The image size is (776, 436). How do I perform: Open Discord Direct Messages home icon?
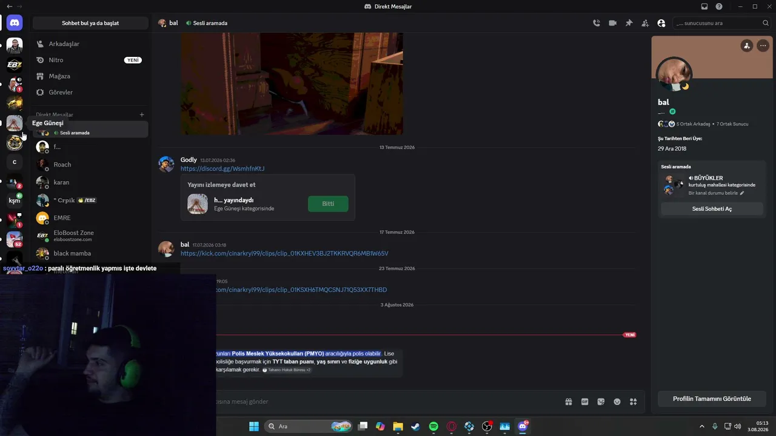pos(15,23)
